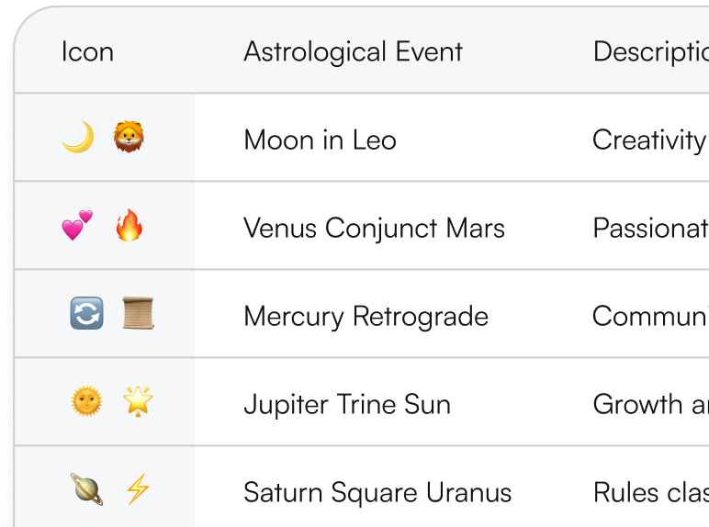Click the scroll emoji icon
709x527 pixels.
139,314
